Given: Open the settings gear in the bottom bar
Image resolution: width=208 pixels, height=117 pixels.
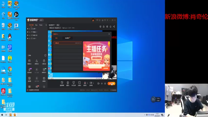Looking at the screenshot, I should pos(105,83).
